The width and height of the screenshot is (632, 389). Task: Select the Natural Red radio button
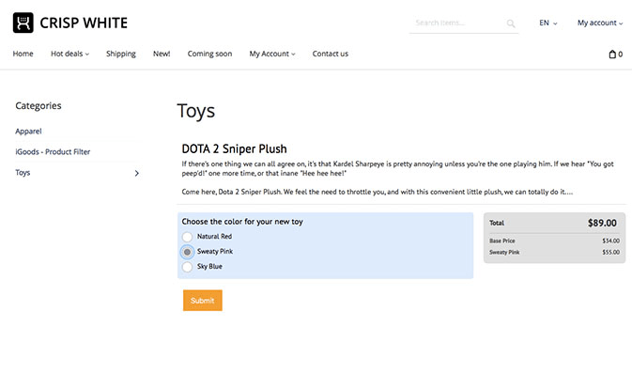pos(187,237)
